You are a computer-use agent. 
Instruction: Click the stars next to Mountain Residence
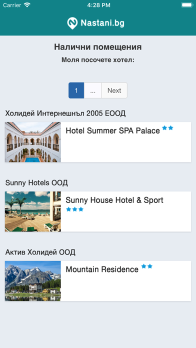pyautogui.click(x=147, y=266)
